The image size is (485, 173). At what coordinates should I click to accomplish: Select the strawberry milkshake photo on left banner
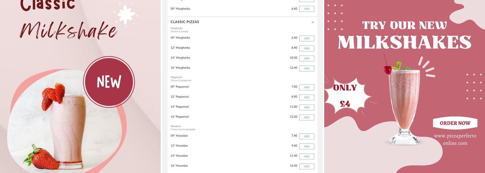coord(66,125)
